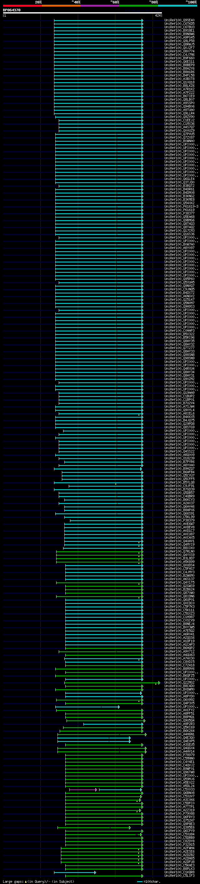This screenshot has height=884, width=200.
Task: Click hit UniRef100_Q66S91
Action: 179,513
